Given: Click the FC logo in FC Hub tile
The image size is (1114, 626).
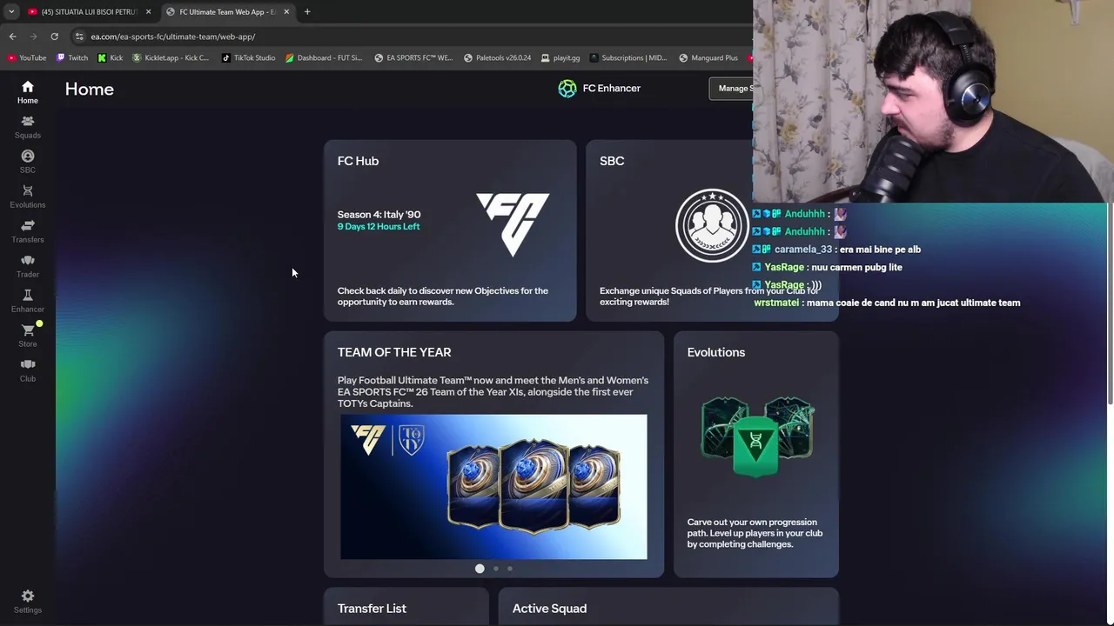Looking at the screenshot, I should 512,224.
